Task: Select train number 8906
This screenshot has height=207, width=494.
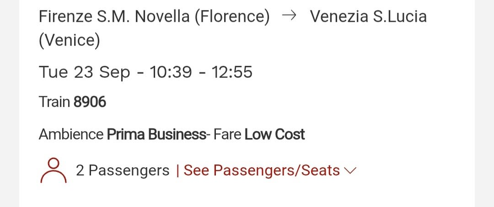Action: [x=90, y=102]
